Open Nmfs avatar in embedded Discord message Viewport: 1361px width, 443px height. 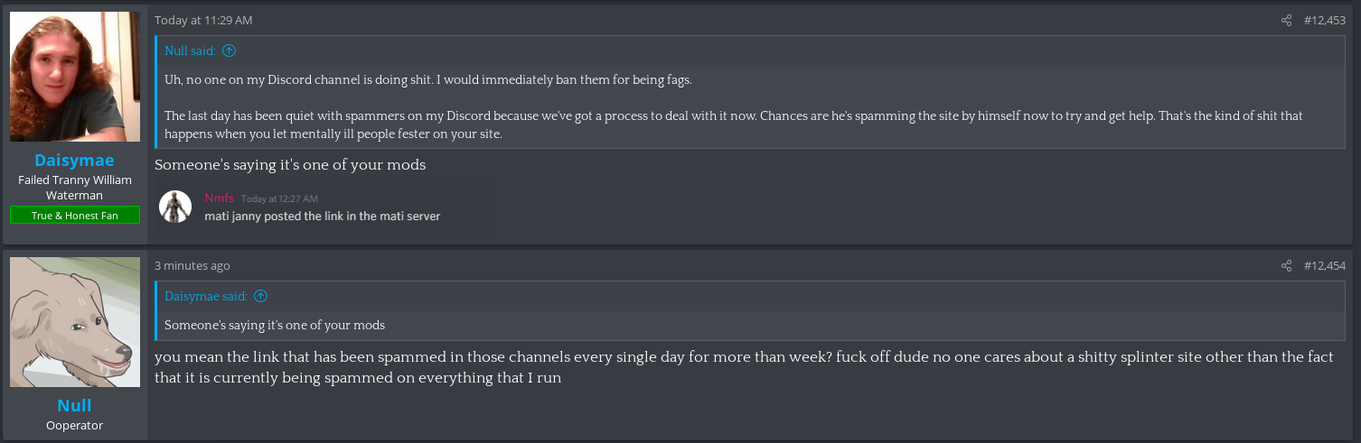175,207
